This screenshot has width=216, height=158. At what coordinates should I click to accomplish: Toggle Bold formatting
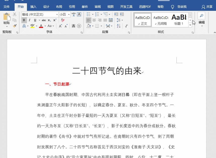tap(24, 20)
